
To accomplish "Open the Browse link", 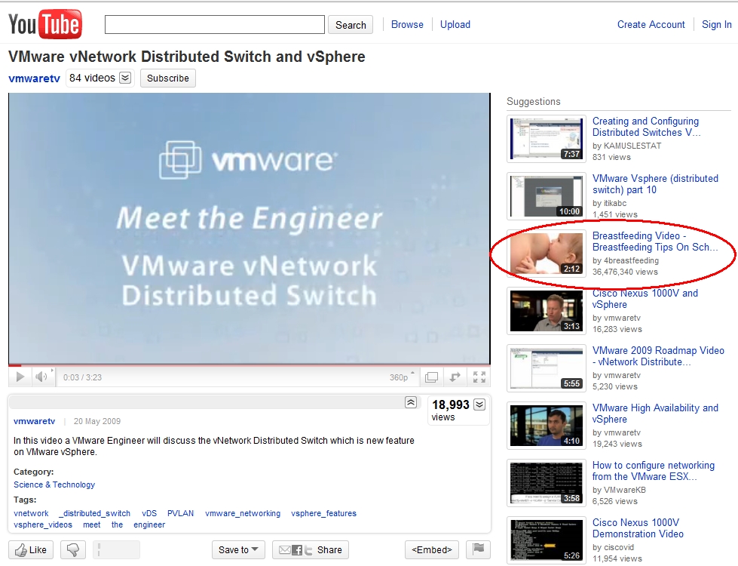I will pyautogui.click(x=407, y=24).
